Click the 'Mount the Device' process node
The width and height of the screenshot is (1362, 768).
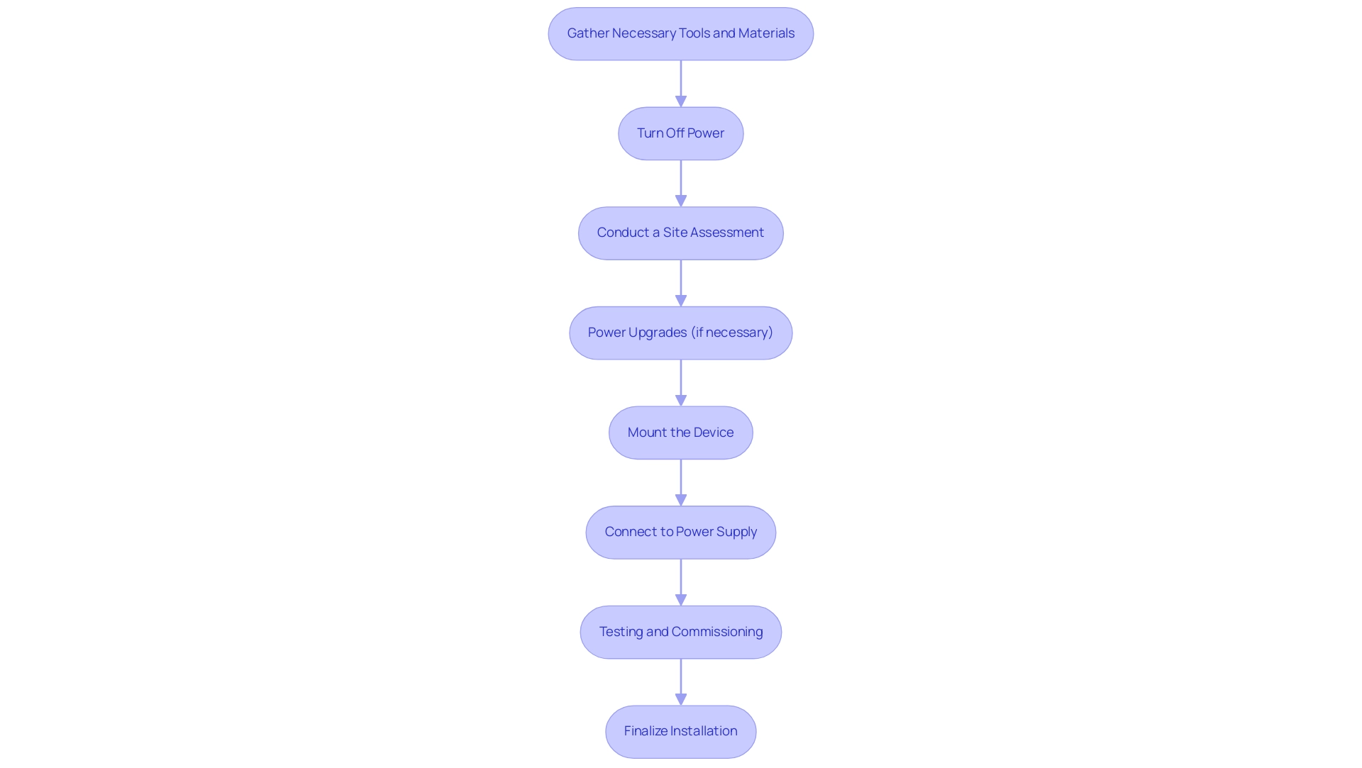[x=681, y=432]
